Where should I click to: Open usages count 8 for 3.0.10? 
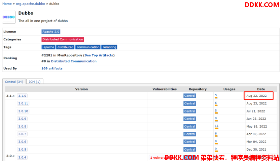click(x=216, y=110)
